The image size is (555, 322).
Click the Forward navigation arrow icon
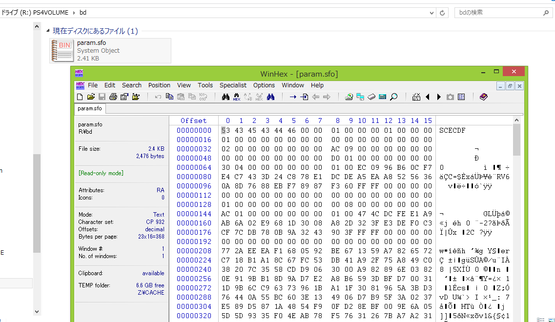tap(327, 97)
